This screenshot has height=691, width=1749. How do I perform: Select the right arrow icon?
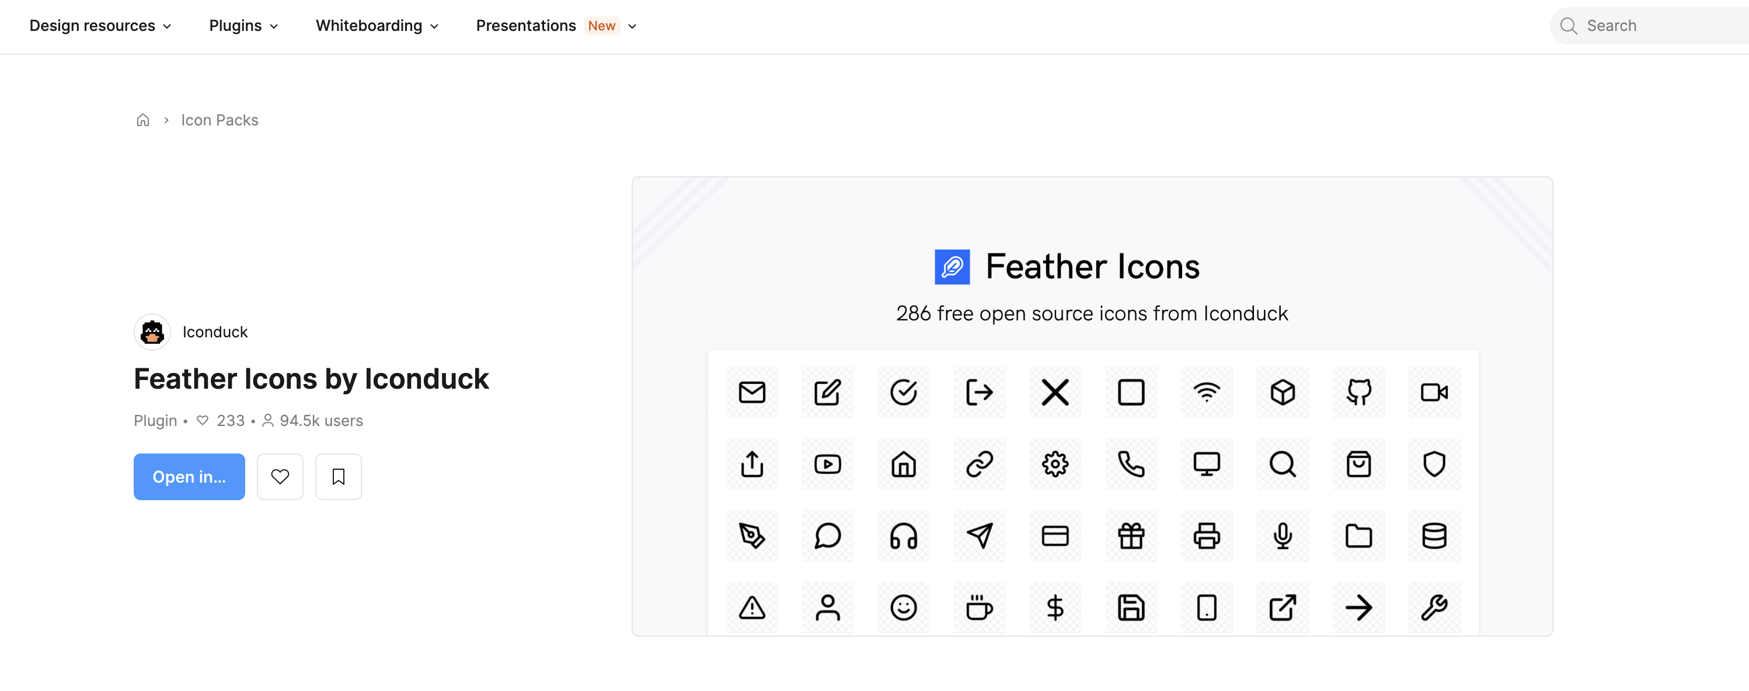[1358, 608]
